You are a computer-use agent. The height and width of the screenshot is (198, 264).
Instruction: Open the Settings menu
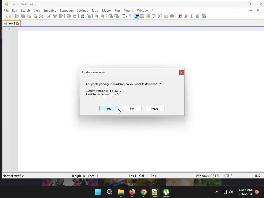point(82,10)
